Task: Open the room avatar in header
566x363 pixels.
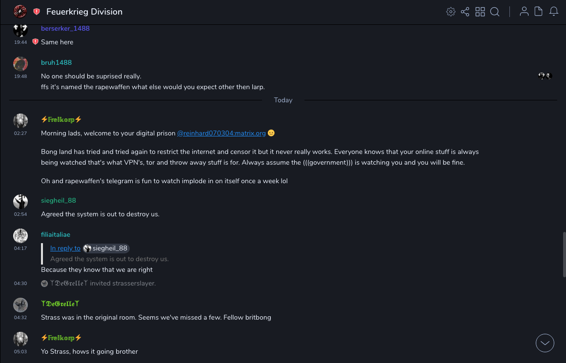Action: [x=20, y=12]
